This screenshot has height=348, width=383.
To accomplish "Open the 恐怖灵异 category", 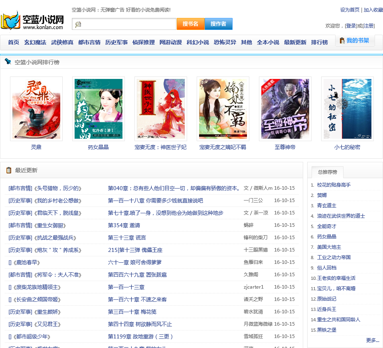I will [225, 42].
